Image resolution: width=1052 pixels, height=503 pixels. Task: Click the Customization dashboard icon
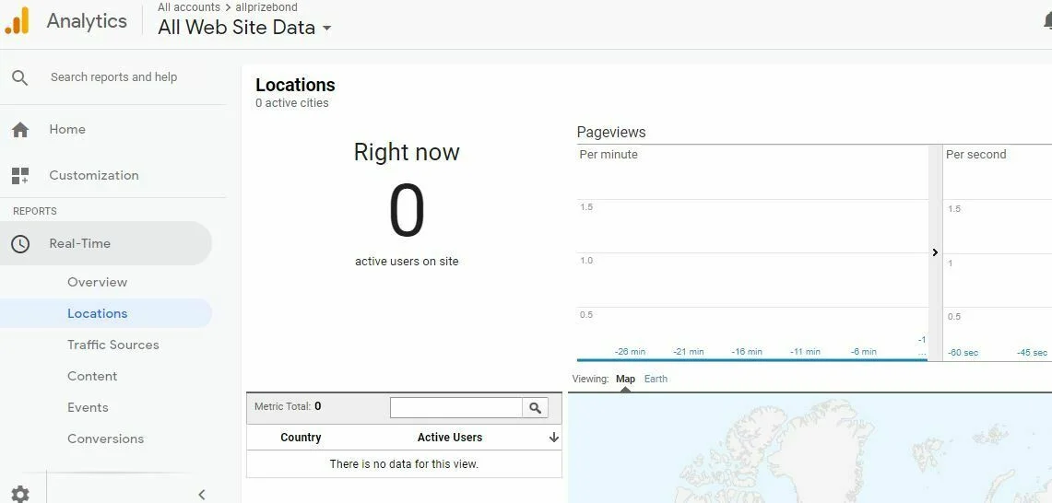tap(20, 176)
